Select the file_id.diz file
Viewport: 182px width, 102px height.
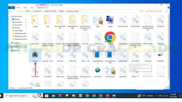[85, 38]
